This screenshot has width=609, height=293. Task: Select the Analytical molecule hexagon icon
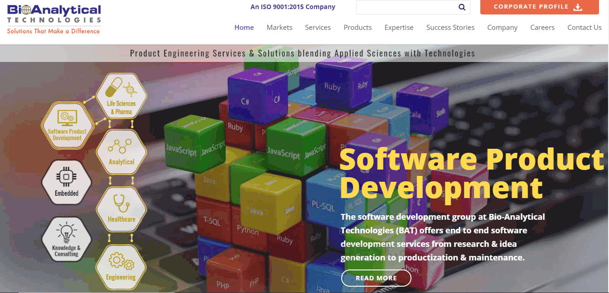(121, 152)
